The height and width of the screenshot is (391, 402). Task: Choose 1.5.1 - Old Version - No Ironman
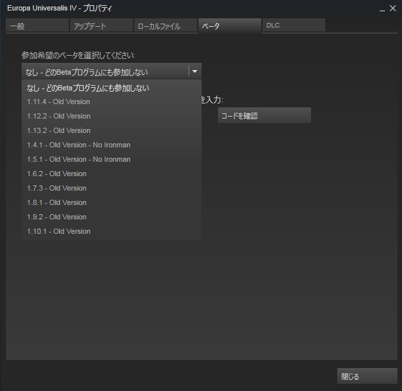pos(111,159)
